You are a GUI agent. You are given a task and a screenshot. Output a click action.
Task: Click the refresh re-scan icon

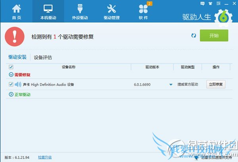click(x=194, y=36)
